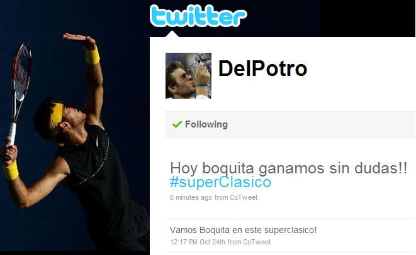Viewport: 416px width, 255px height.
Task: Click the black header area right of logo
Action: click(368, 18)
